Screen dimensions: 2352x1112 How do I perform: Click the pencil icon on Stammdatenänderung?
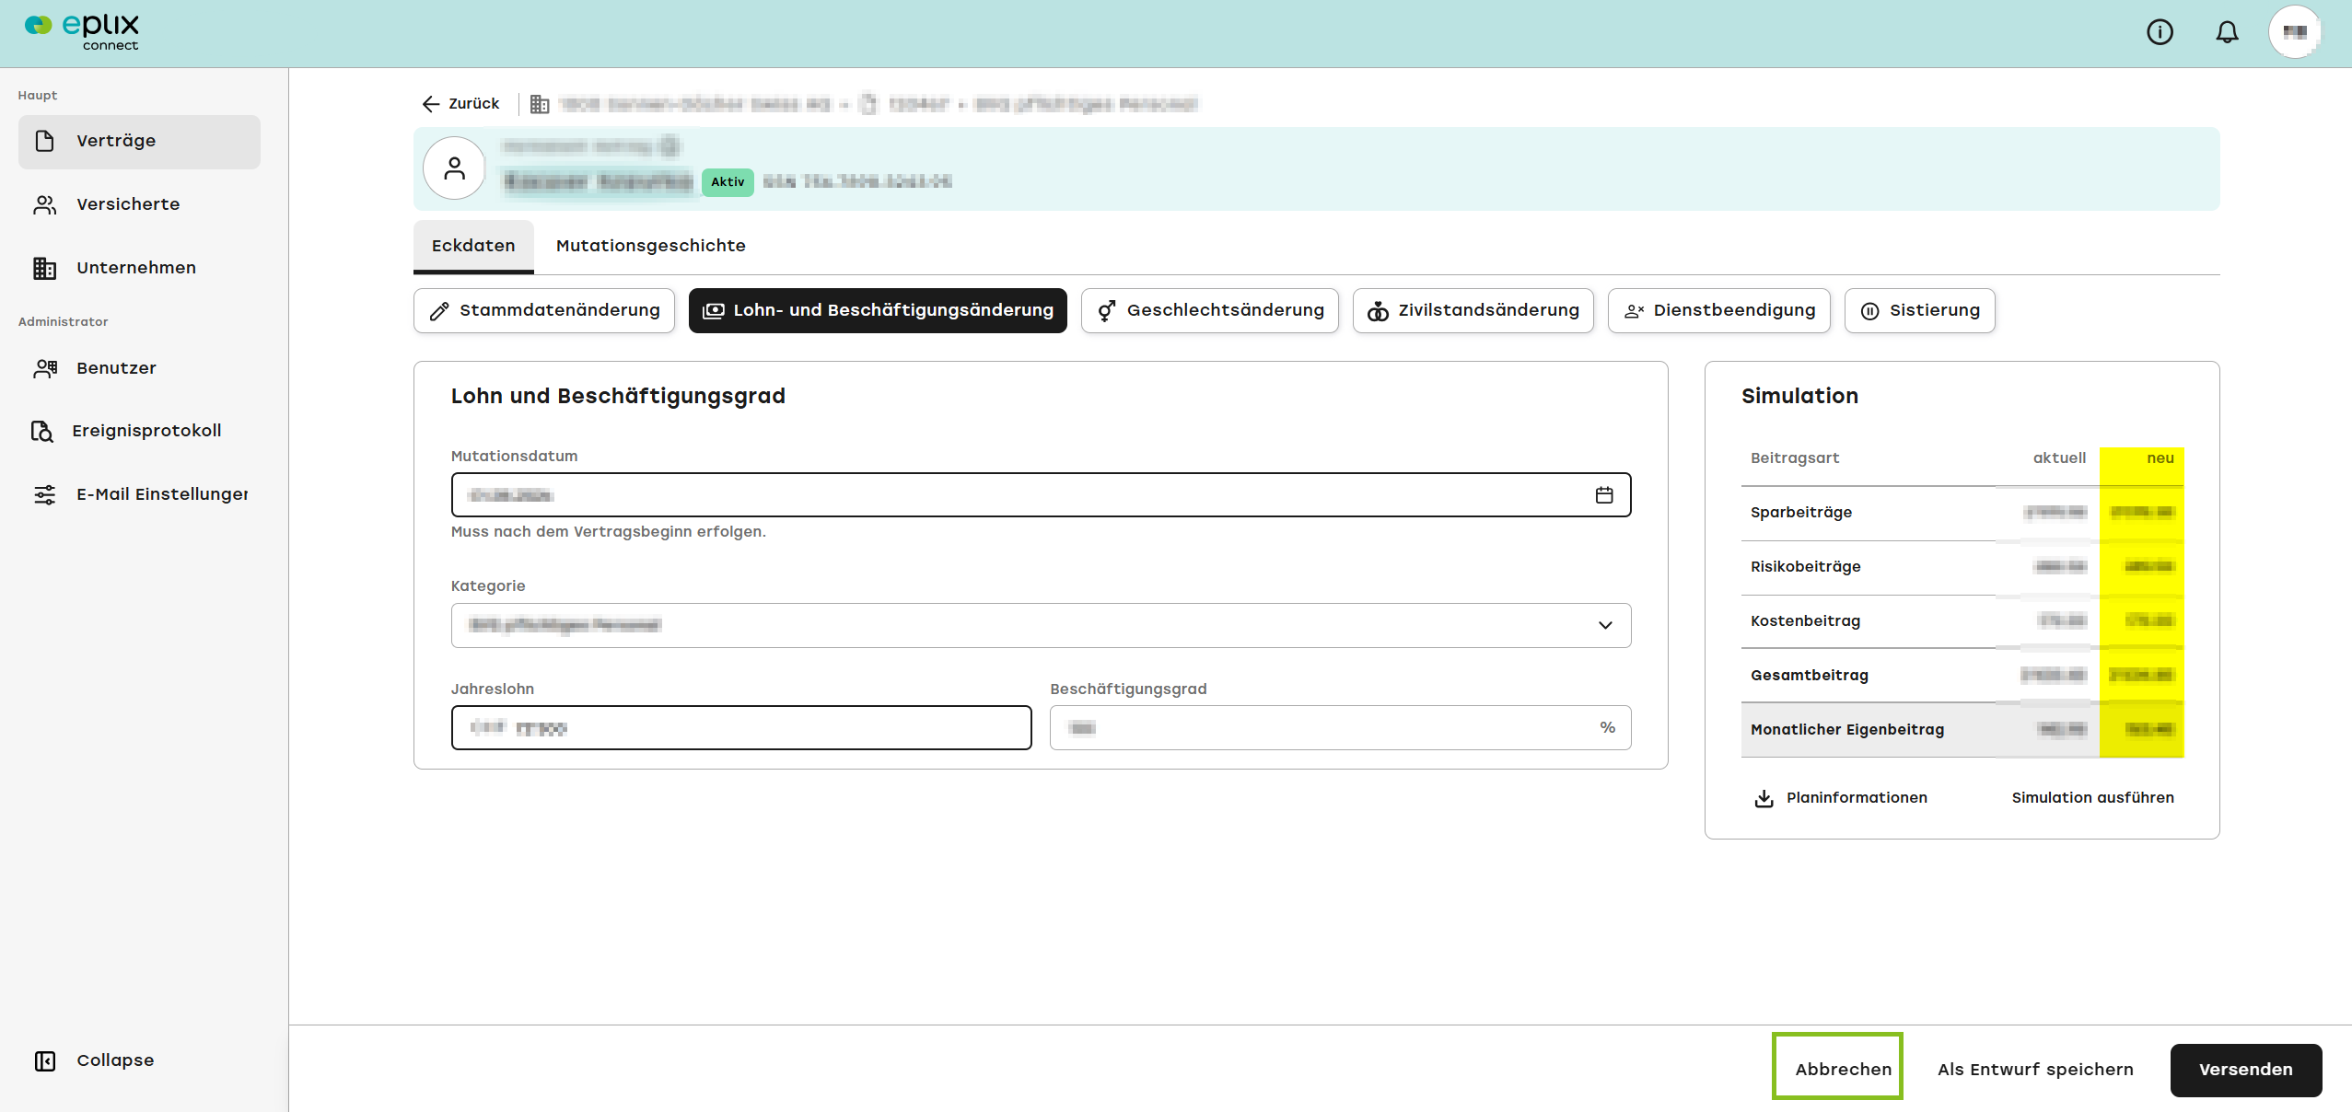439,311
